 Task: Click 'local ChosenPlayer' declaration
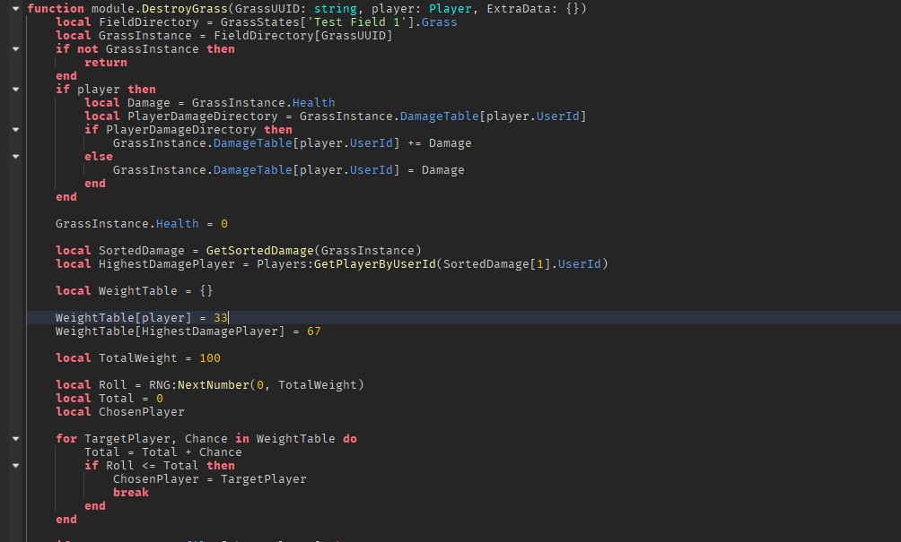coord(120,412)
